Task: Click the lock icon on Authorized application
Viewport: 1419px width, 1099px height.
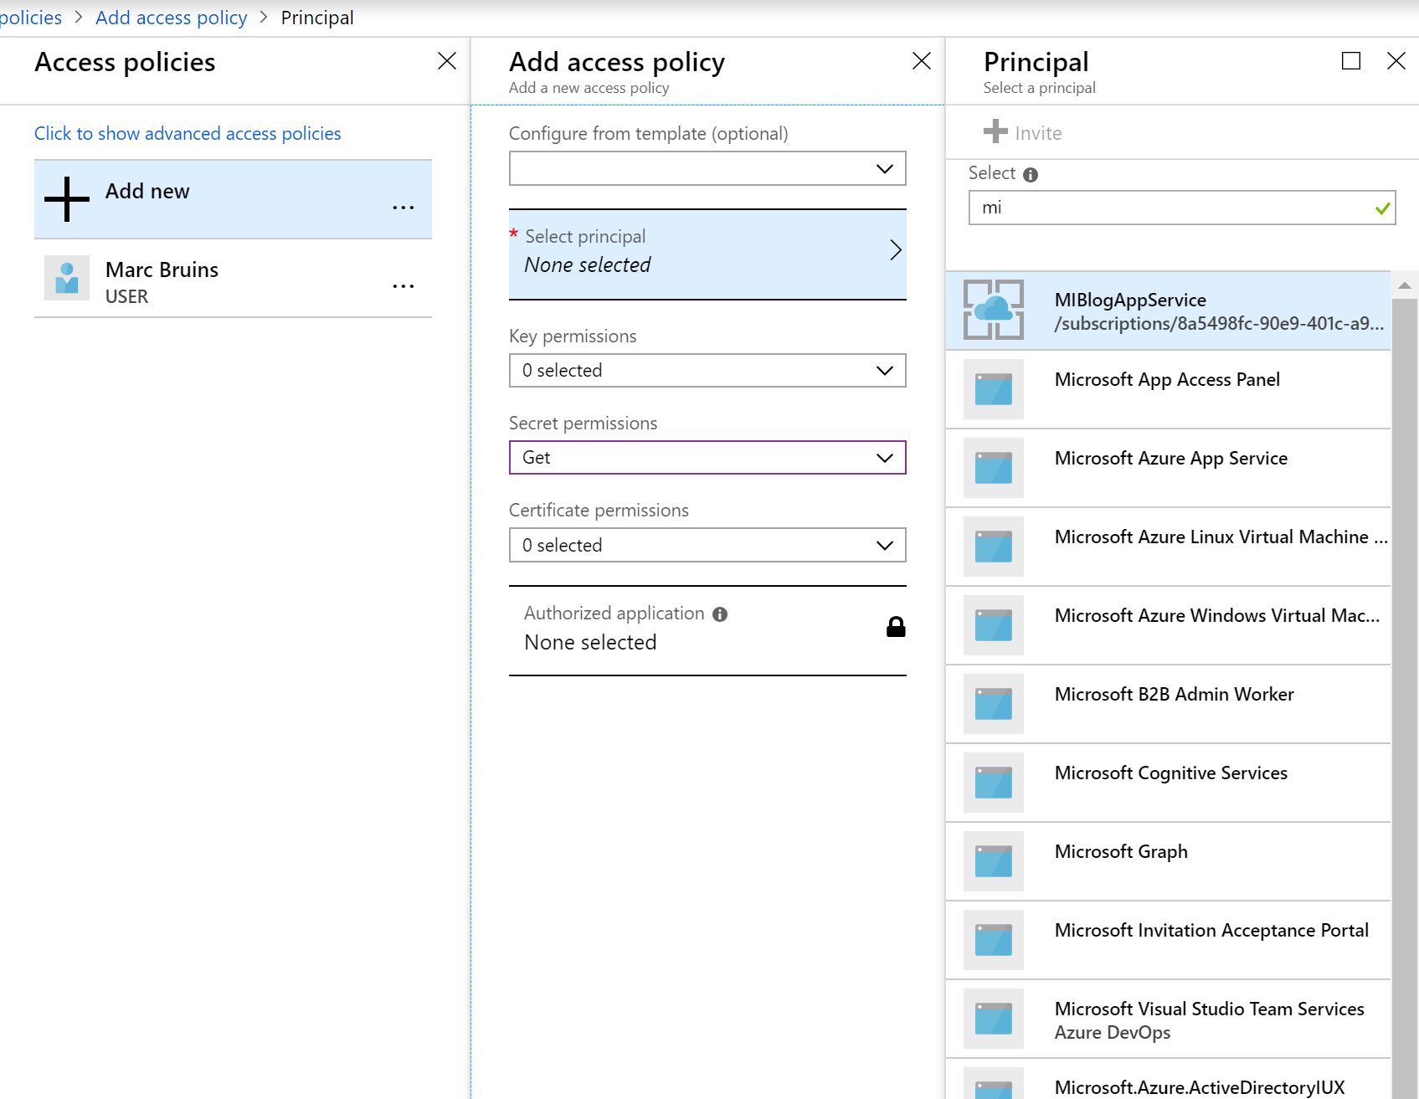Action: point(895,627)
